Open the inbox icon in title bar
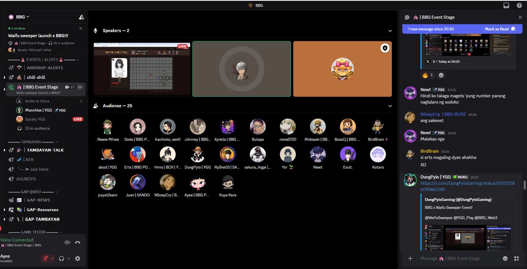The height and width of the screenshot is (269, 527). [506, 6]
